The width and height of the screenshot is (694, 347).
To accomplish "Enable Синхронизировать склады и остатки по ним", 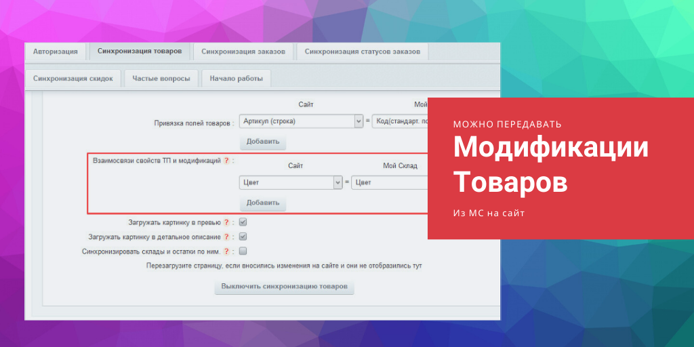I will click(243, 251).
